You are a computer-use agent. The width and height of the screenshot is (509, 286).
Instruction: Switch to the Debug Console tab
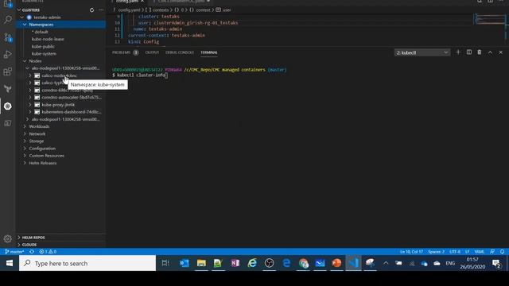(x=180, y=52)
